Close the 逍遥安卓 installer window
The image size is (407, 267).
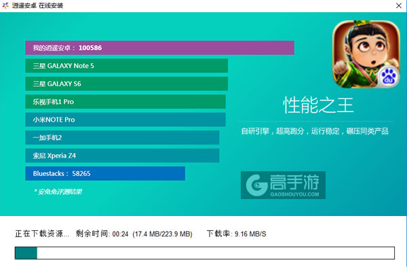click(399, 5)
